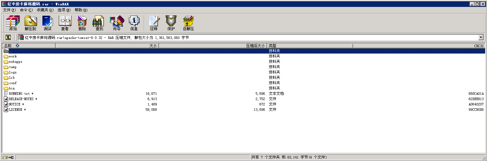The height and width of the screenshot is (161, 487).
Task: Open the File (文件) menu
Action: tap(9, 10)
